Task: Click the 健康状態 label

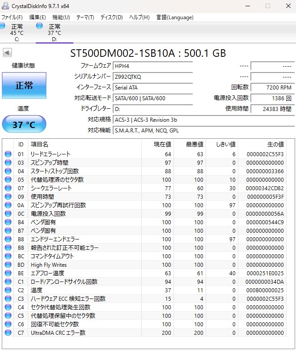Action: tap(23, 65)
